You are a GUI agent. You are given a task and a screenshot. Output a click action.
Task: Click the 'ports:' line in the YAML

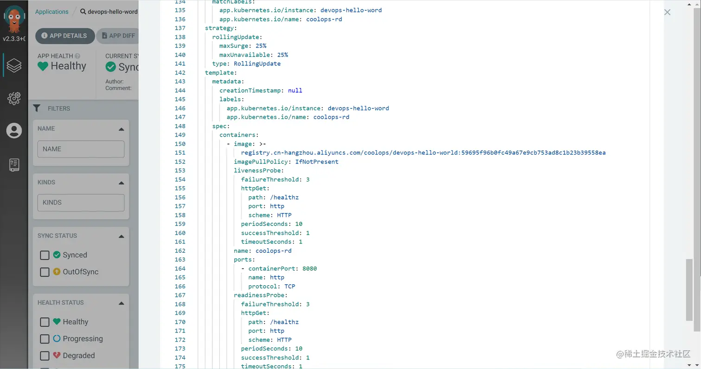[244, 259]
